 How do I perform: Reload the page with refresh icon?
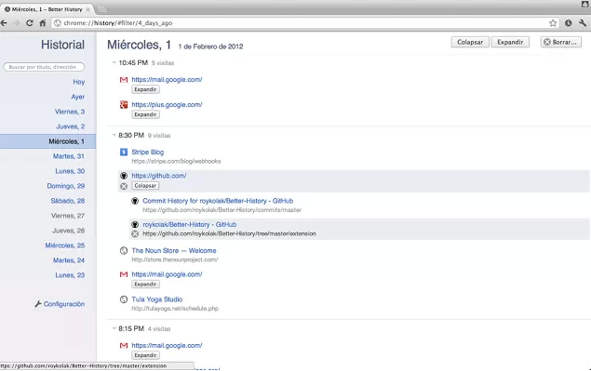[x=30, y=23]
